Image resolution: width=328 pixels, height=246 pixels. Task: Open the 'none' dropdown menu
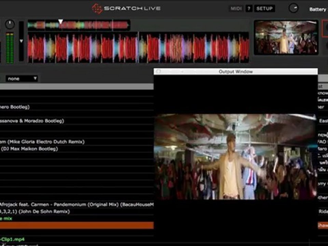22,79
